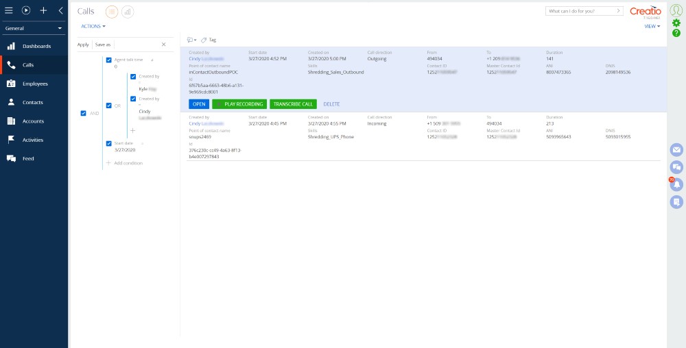Open the email panel icon
This screenshot has width=686, height=348.
(x=676, y=150)
